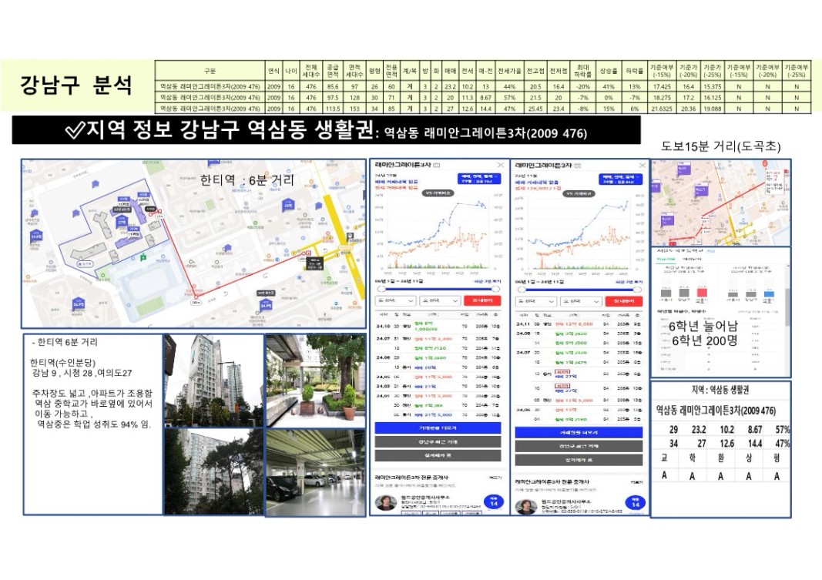Click left handle of left panel date slider
The width and height of the screenshot is (822, 580).
point(381,289)
